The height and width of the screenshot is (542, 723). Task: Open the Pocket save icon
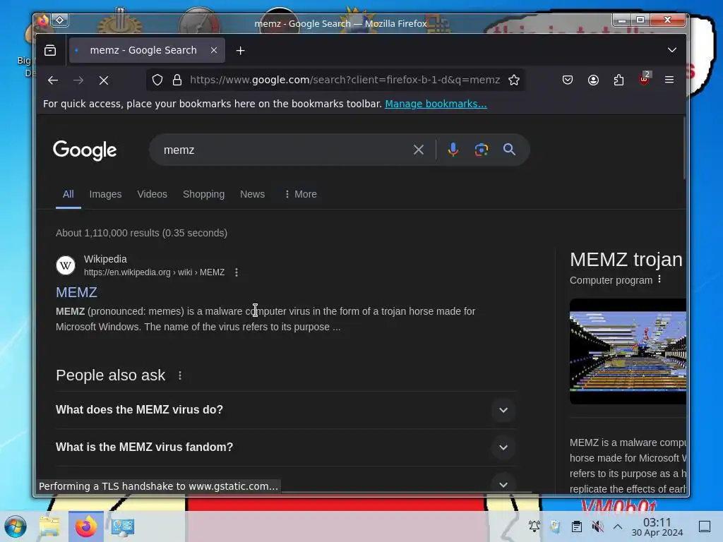click(568, 80)
